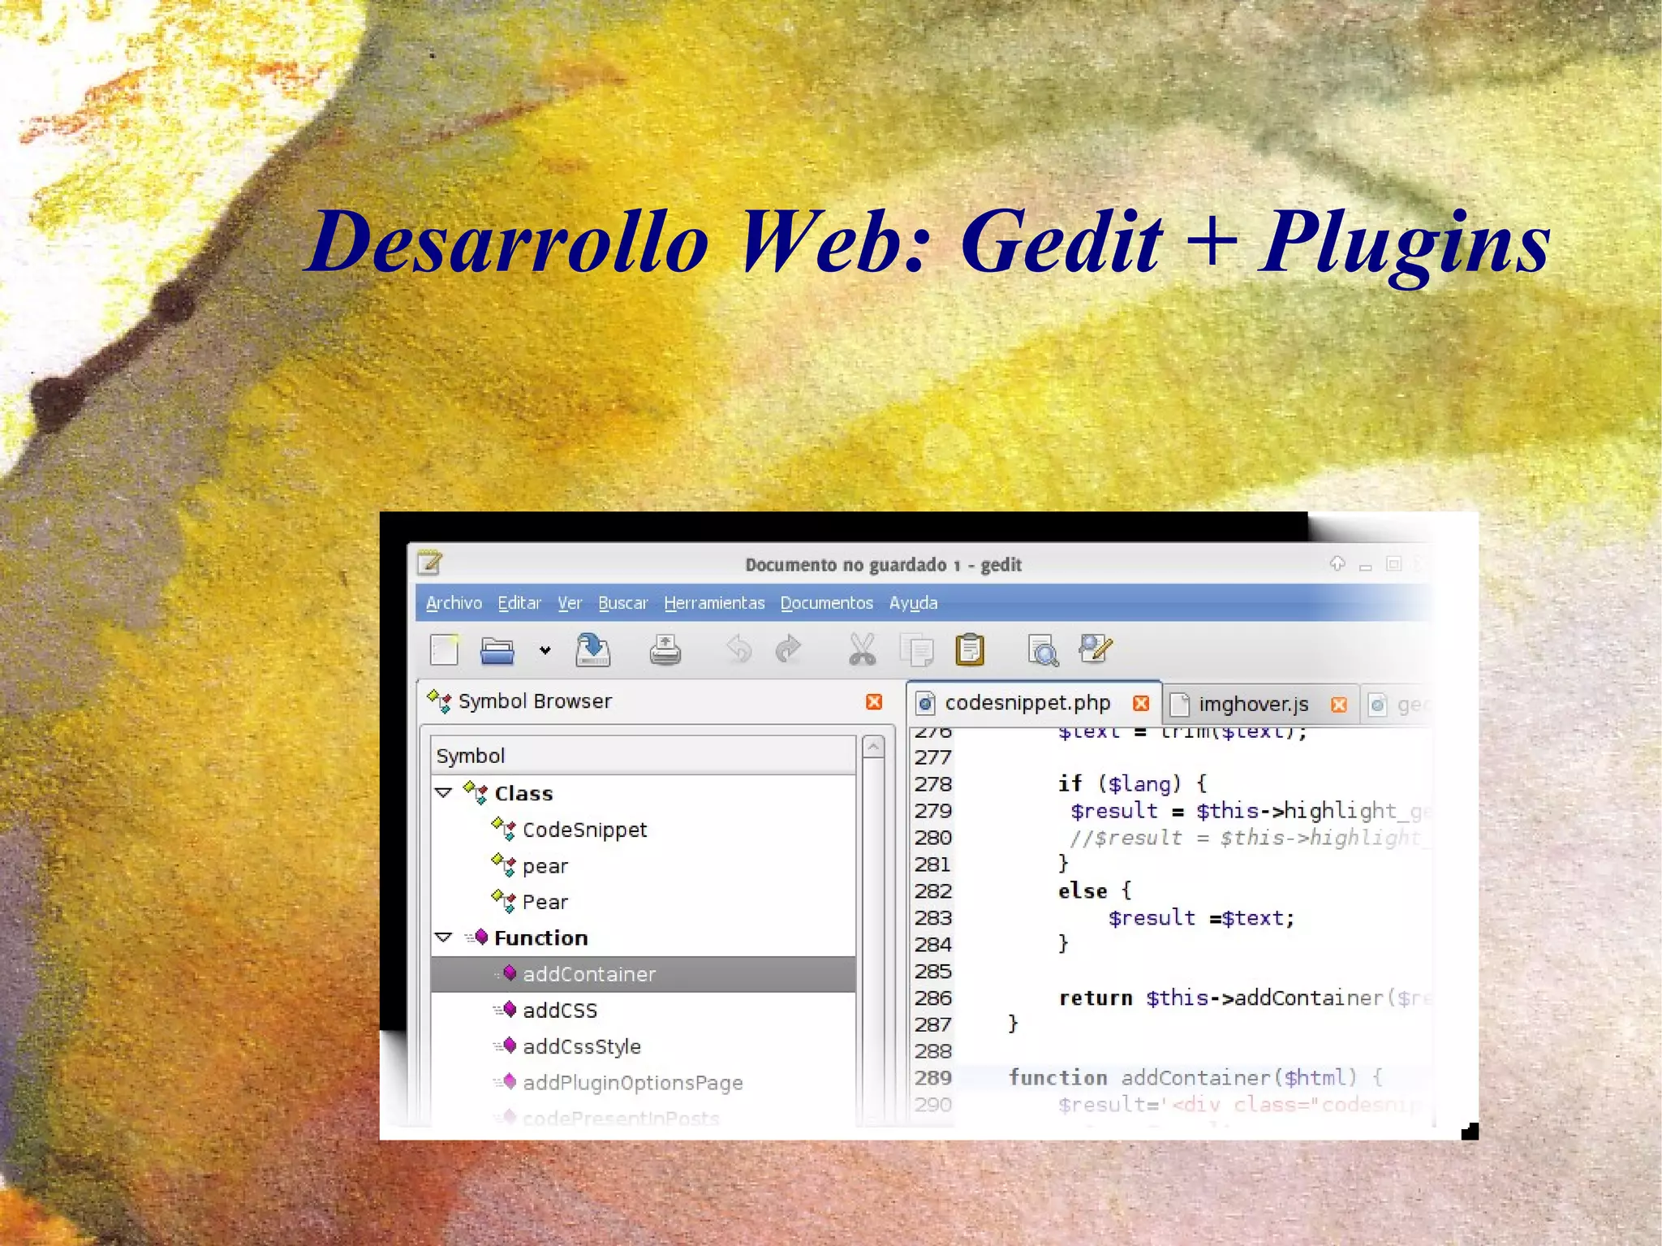Click the icon on the codesnippet.php tab
The width and height of the screenshot is (1662, 1246).
[926, 703]
